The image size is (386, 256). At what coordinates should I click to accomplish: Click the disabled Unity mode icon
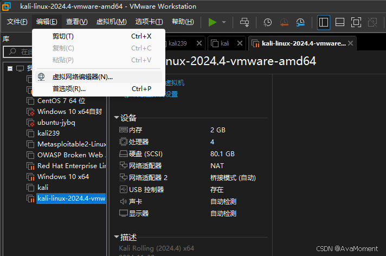coord(372,22)
